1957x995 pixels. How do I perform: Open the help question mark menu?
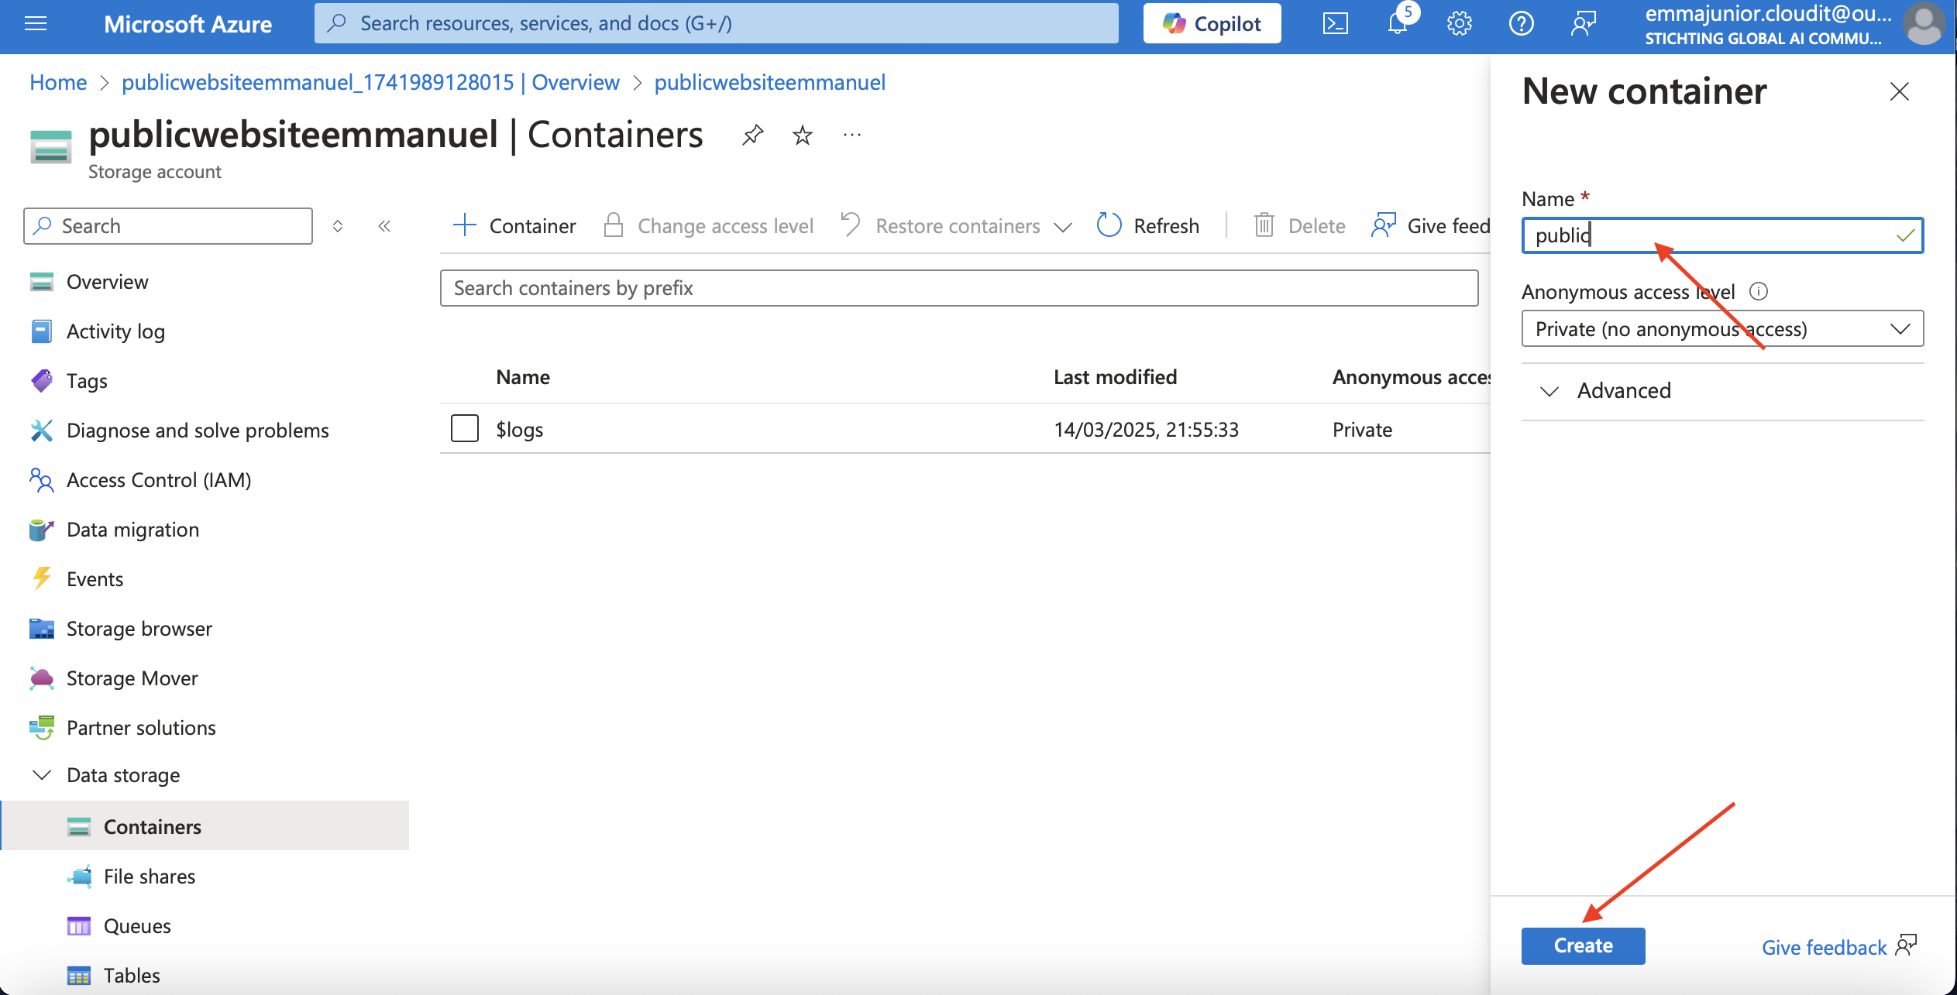coord(1522,24)
